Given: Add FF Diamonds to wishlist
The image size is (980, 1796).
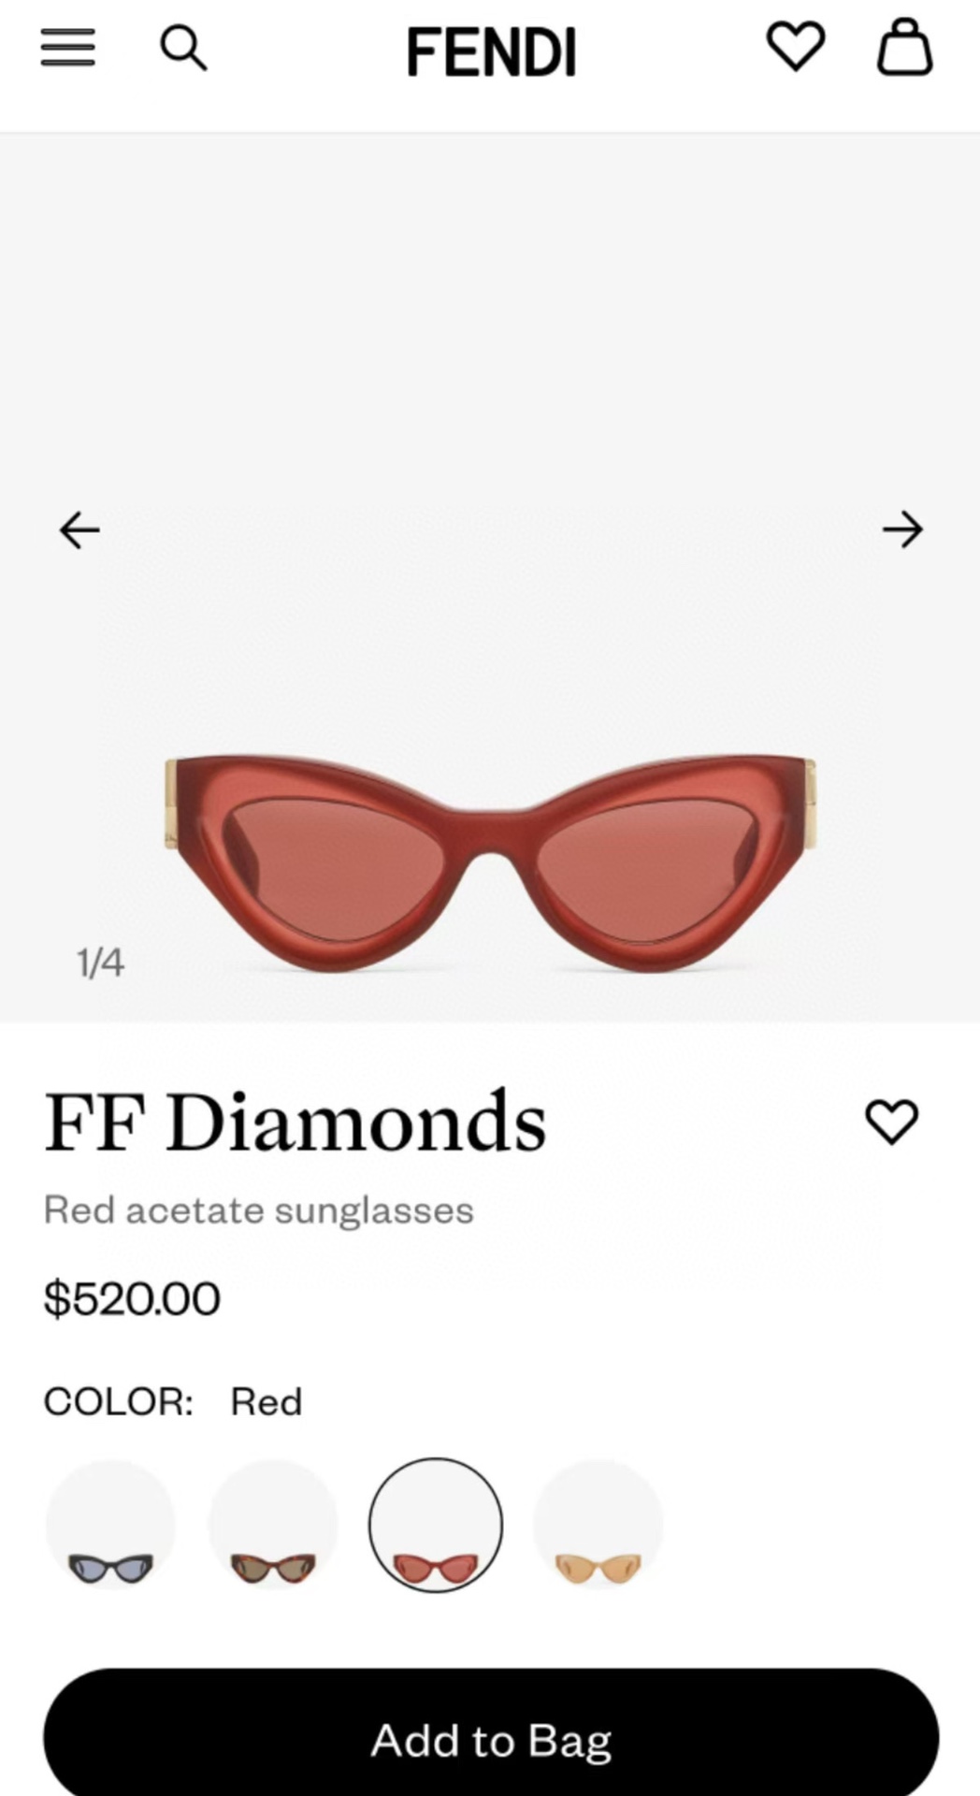Looking at the screenshot, I should click(892, 1121).
